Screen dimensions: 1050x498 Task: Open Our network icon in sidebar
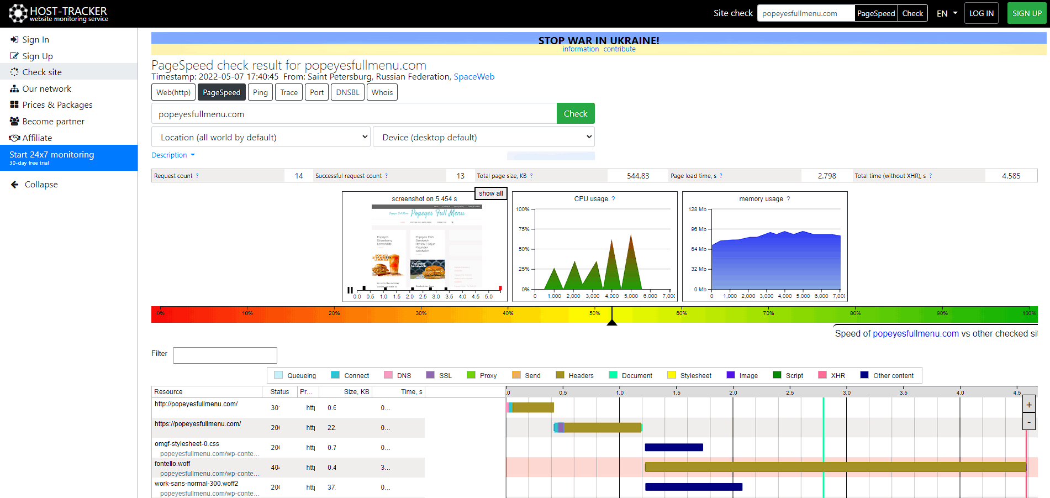(x=14, y=89)
